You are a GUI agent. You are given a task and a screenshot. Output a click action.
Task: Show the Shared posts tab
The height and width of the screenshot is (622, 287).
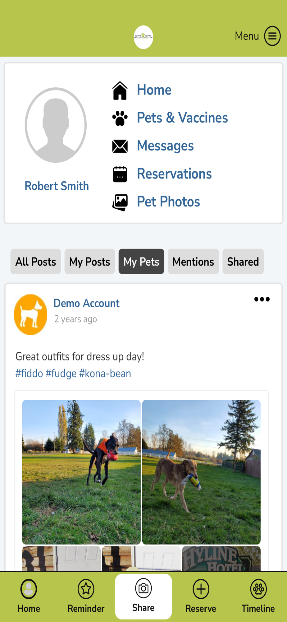[243, 262]
